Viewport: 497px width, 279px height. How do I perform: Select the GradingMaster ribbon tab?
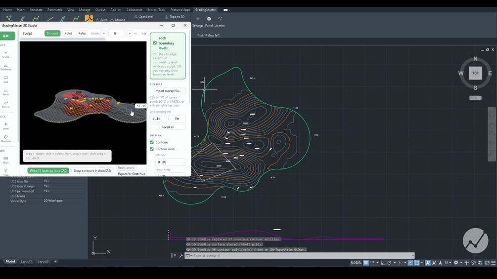tap(205, 10)
